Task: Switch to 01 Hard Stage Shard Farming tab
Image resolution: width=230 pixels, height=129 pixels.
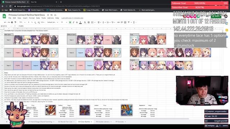Action: [40, 122]
